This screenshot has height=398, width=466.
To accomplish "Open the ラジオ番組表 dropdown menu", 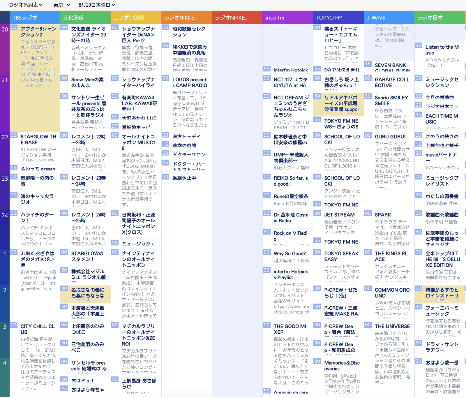I will pyautogui.click(x=26, y=5).
